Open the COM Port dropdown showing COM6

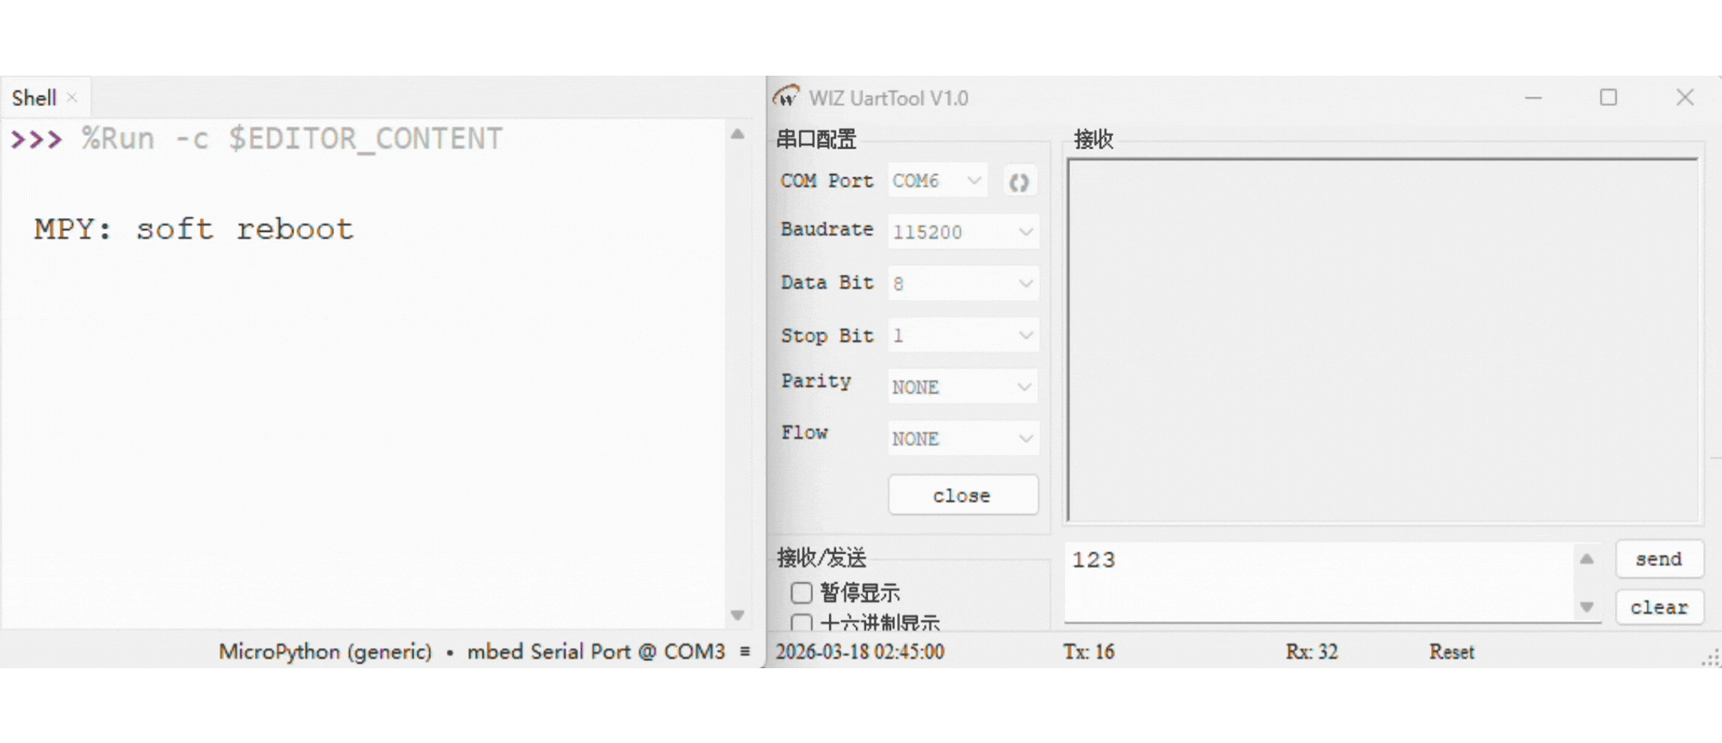pyautogui.click(x=938, y=181)
